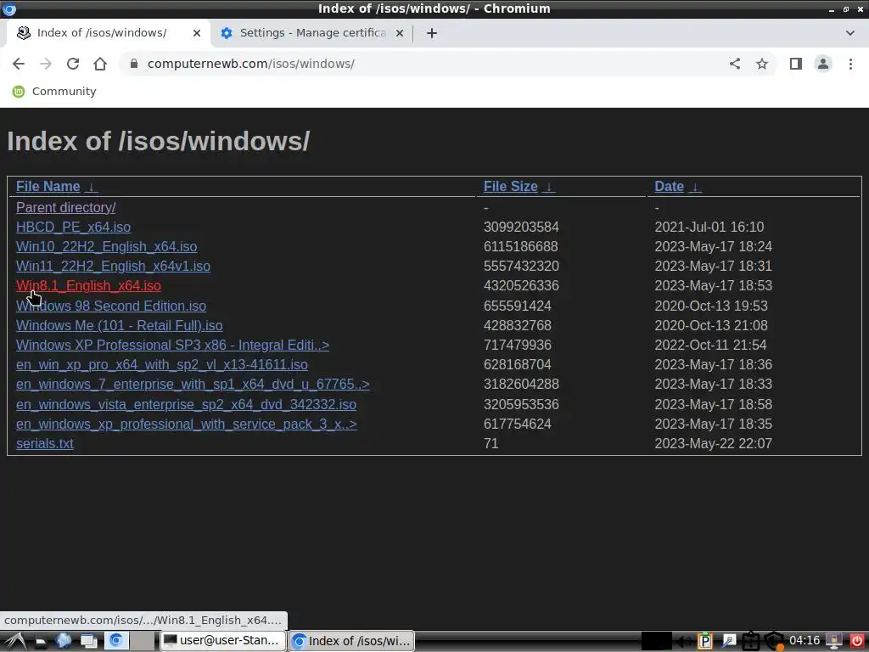The width and height of the screenshot is (869, 652).
Task: Select date 2021-Jul-01 16:10
Action: tap(709, 228)
